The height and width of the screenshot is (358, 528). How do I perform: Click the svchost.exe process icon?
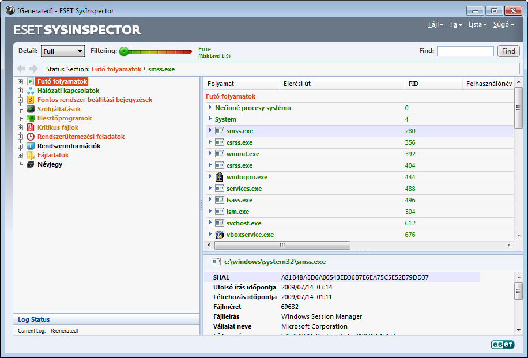click(x=220, y=223)
